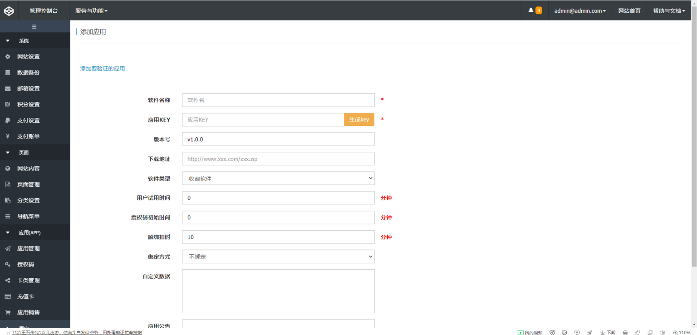
Task: Click 导航菜单 bars icon in sidebar
Action: [8, 217]
